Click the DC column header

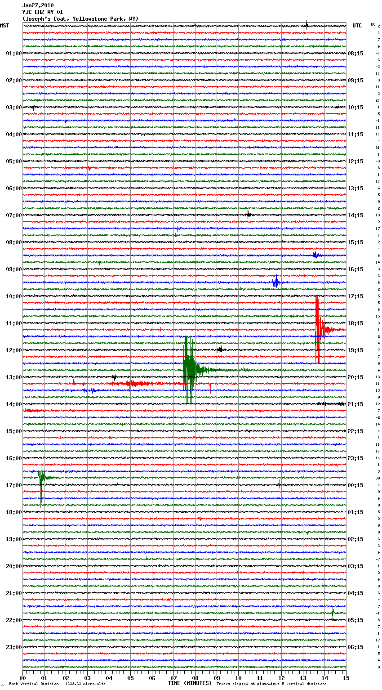[373, 24]
